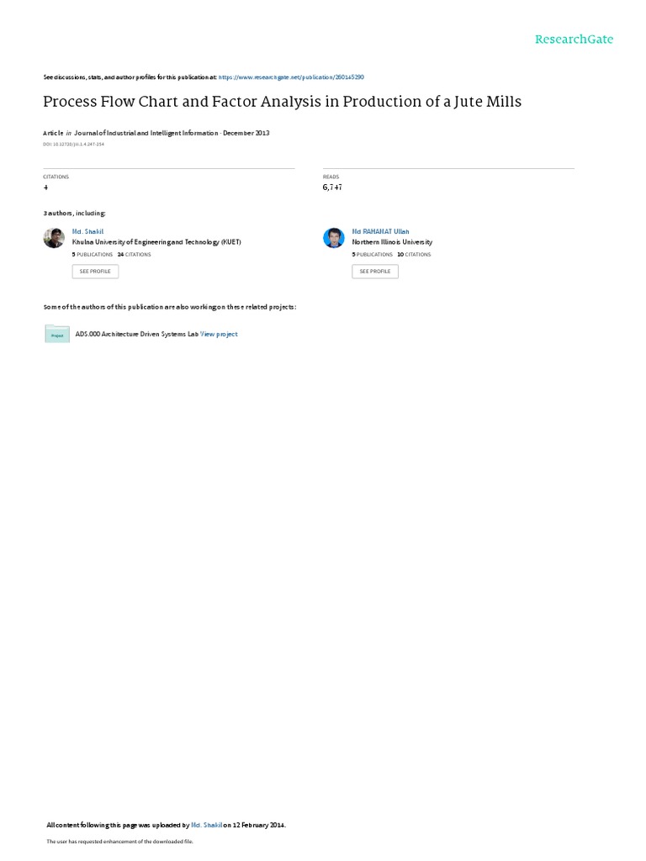
Task: Open the Md. Shakil author name link
Action: pos(87,232)
